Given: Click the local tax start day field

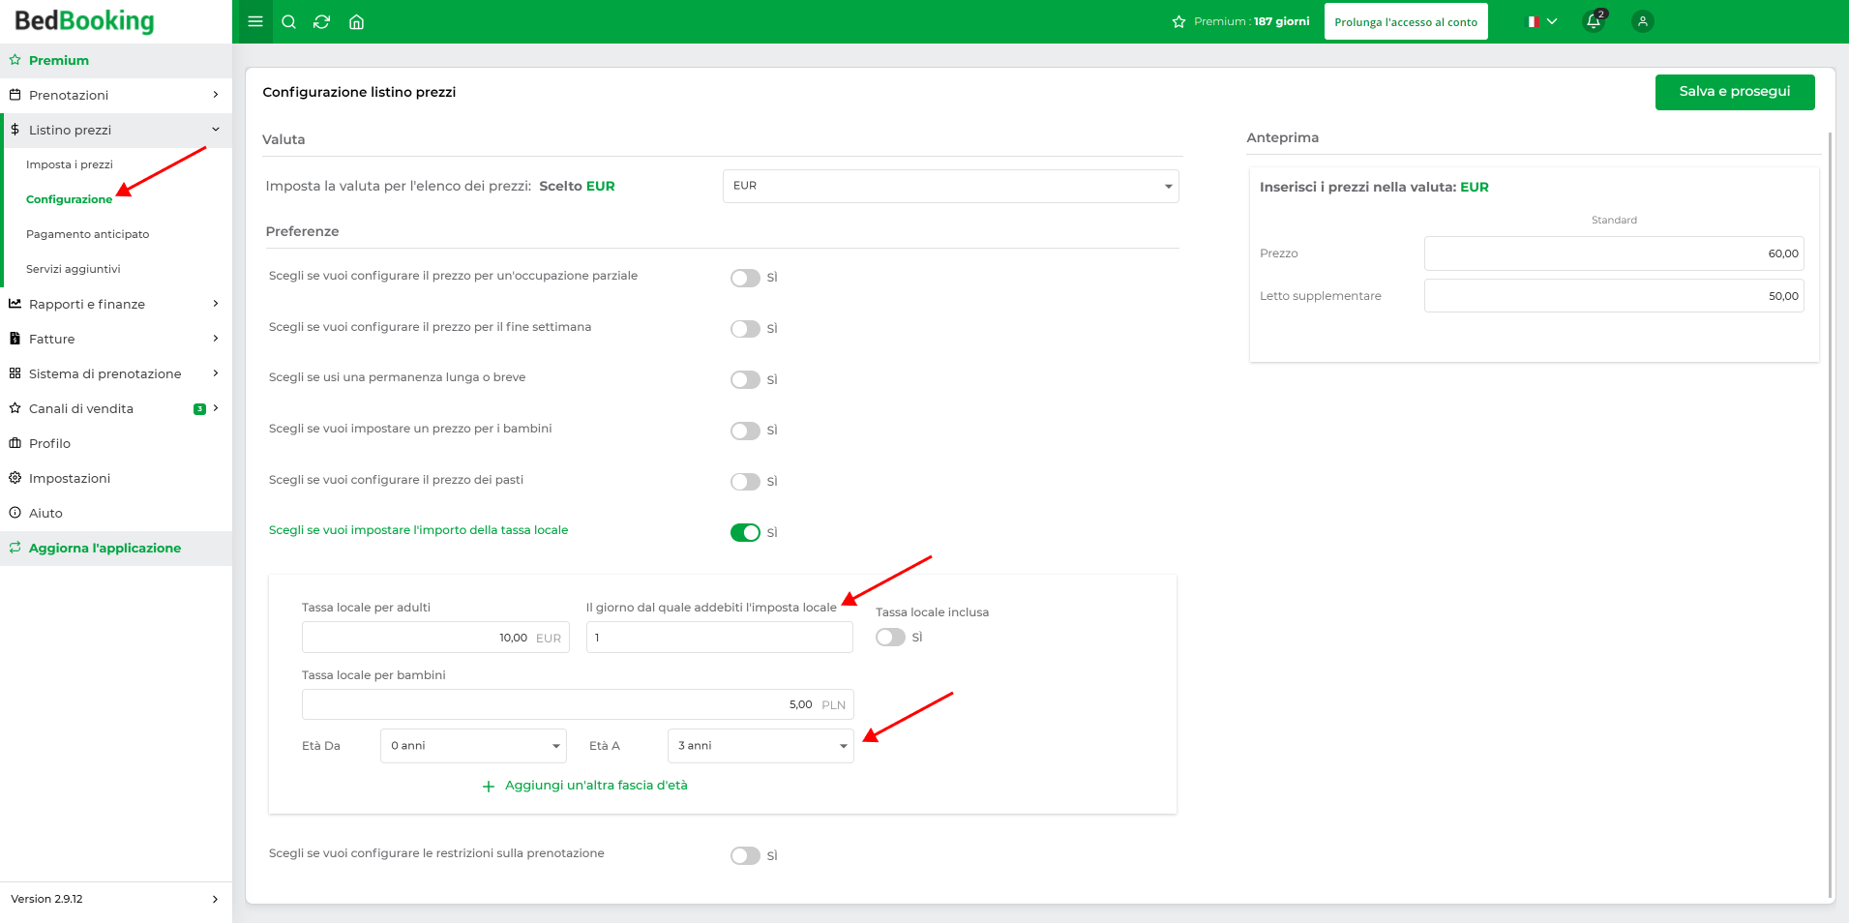Looking at the screenshot, I should [x=719, y=638].
